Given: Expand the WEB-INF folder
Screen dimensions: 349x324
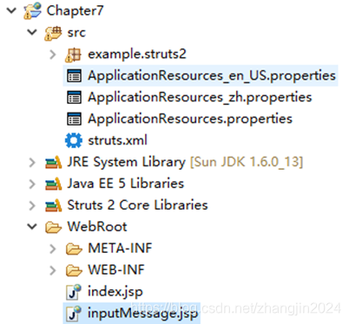Looking at the screenshot, I should tap(53, 270).
